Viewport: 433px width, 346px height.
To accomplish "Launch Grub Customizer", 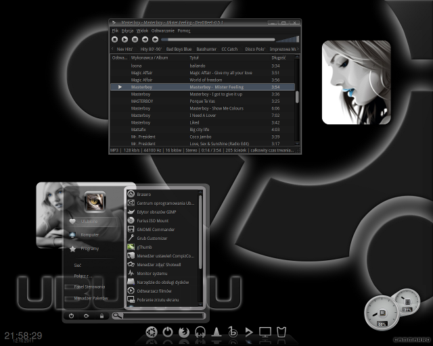I will [163, 239].
